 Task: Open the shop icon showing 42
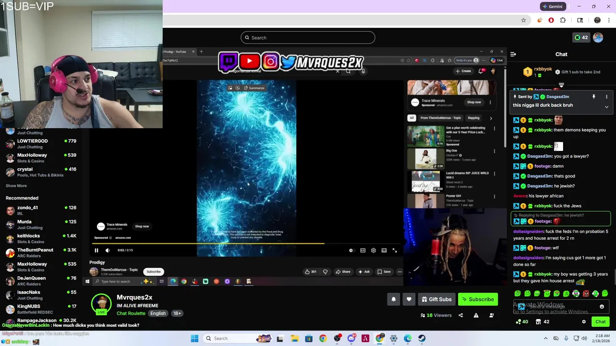click(542, 322)
